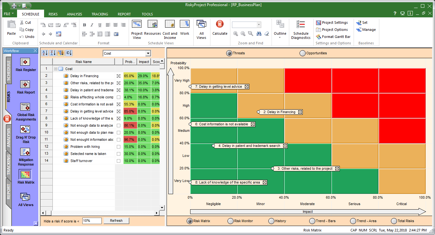Screen dimensions: 435x235
Task: Sort risks ascending A to Z
Action: [x=45, y=53]
